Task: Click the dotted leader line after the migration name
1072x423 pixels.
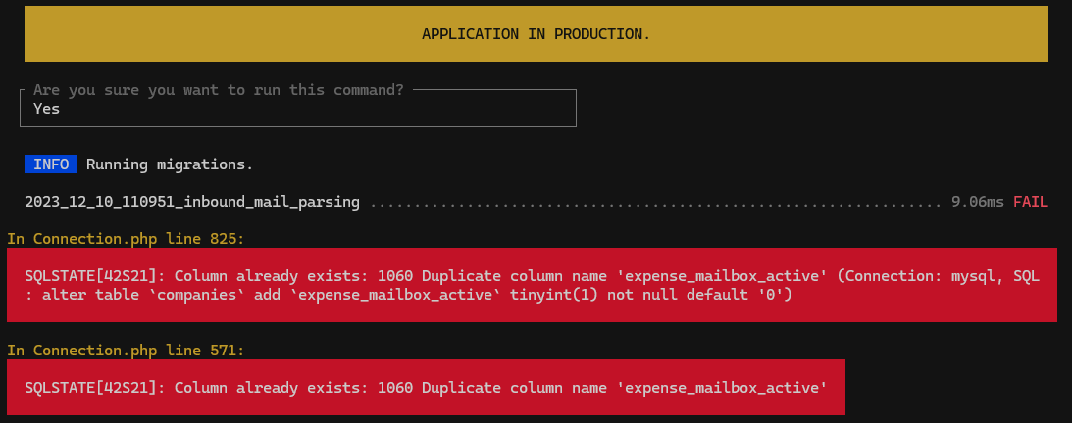Action: pyautogui.click(x=655, y=202)
